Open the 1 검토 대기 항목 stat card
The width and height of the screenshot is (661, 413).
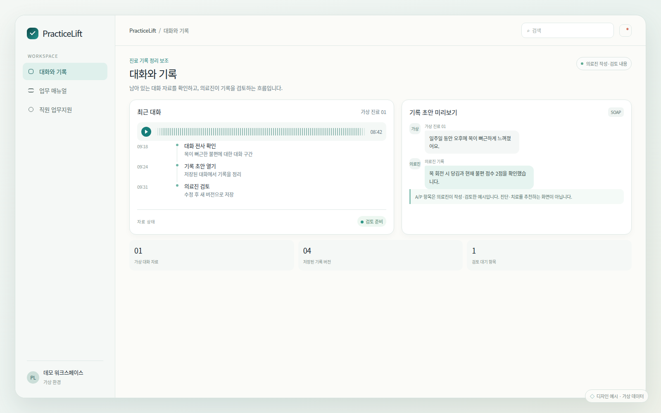pos(549,255)
